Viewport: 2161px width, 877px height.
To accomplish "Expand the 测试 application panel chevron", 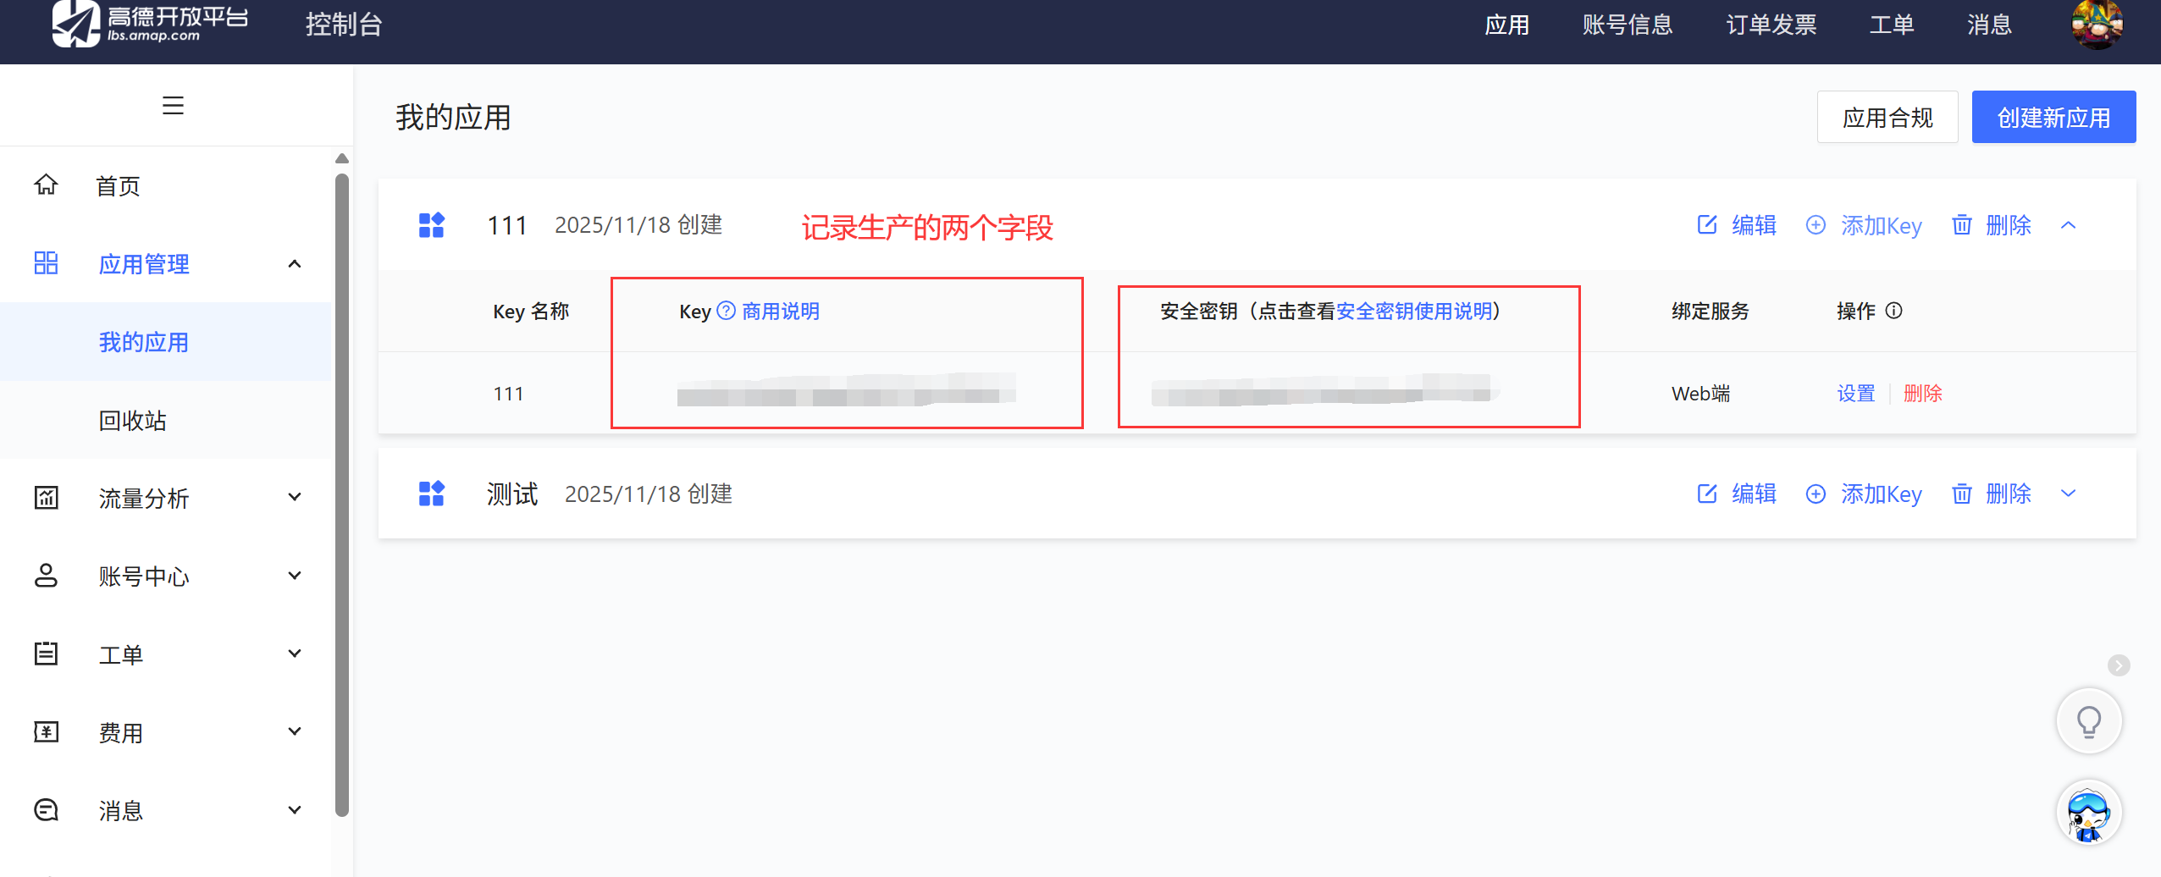I will [x=2068, y=494].
